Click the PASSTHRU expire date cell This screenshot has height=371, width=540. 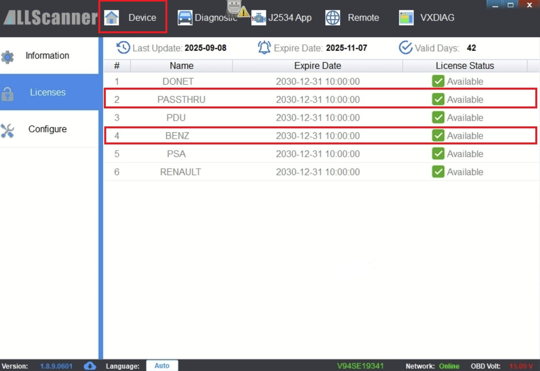[x=318, y=99]
